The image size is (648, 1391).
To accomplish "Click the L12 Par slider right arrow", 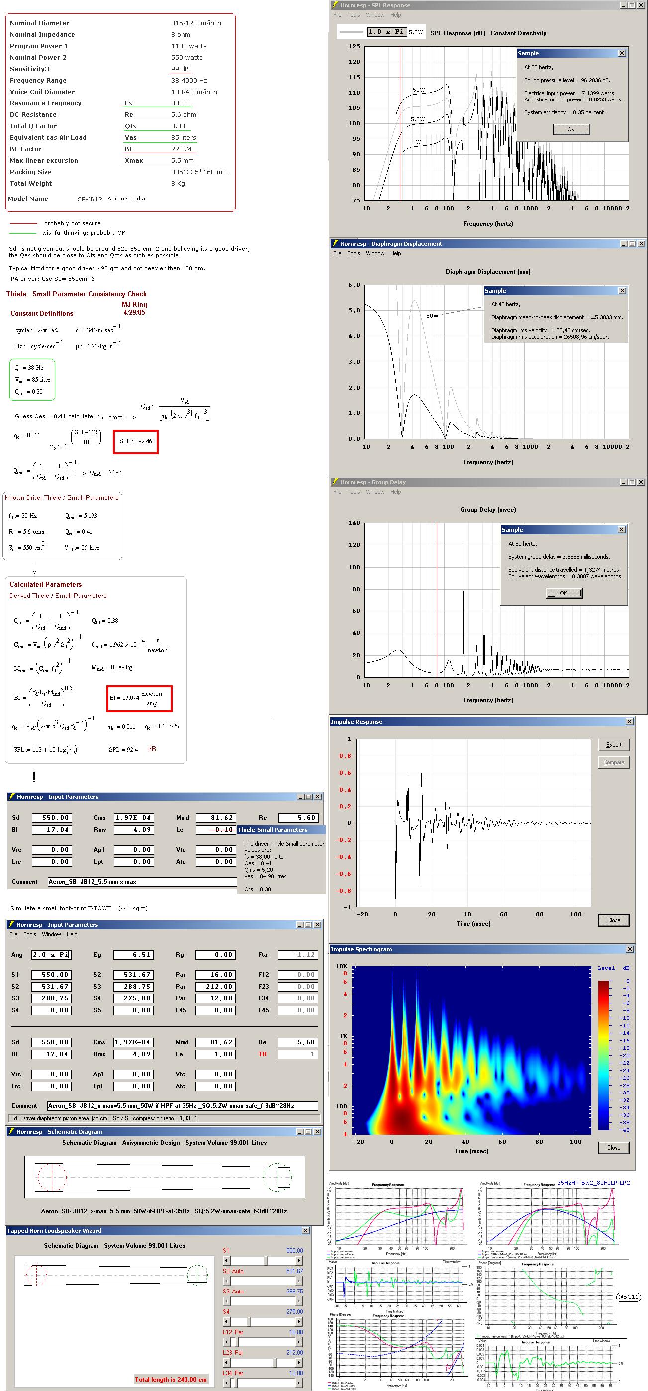I will pyautogui.click(x=298, y=1342).
